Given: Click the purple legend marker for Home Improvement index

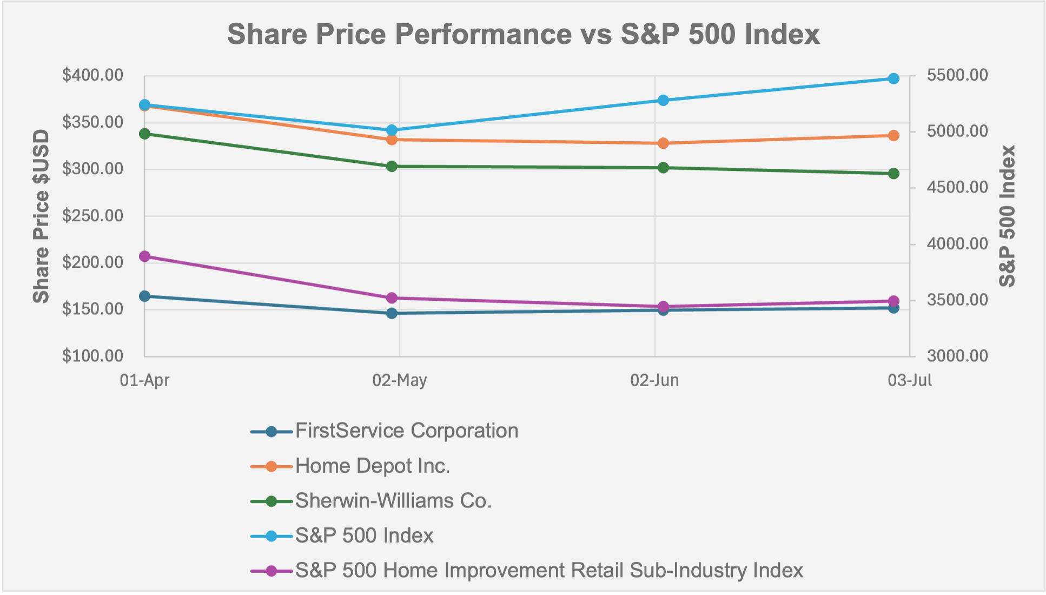Looking at the screenshot, I should point(272,571).
